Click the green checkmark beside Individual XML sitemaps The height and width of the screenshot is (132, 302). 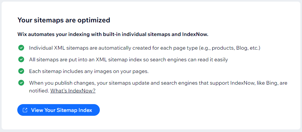pyautogui.click(x=21, y=48)
